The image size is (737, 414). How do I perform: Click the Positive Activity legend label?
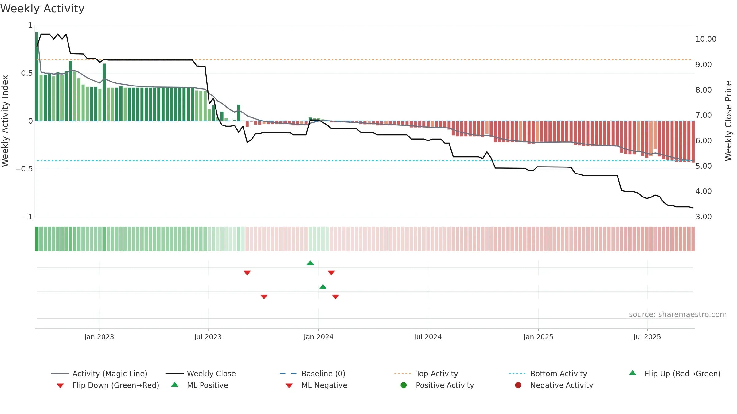tap(445, 385)
